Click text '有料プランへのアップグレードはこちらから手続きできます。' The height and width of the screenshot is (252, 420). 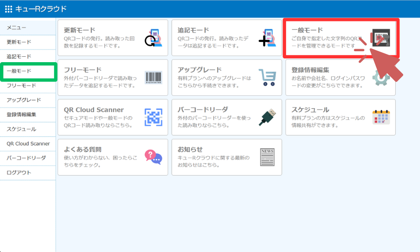(215, 81)
